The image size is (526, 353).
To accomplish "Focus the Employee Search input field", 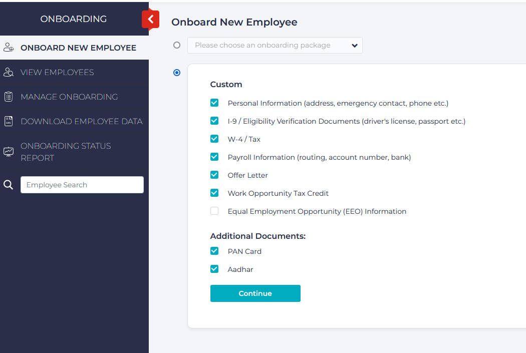I will pyautogui.click(x=82, y=185).
